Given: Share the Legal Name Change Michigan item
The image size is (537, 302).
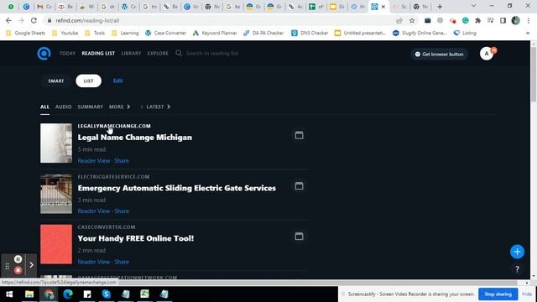Looking at the screenshot, I should (x=122, y=160).
